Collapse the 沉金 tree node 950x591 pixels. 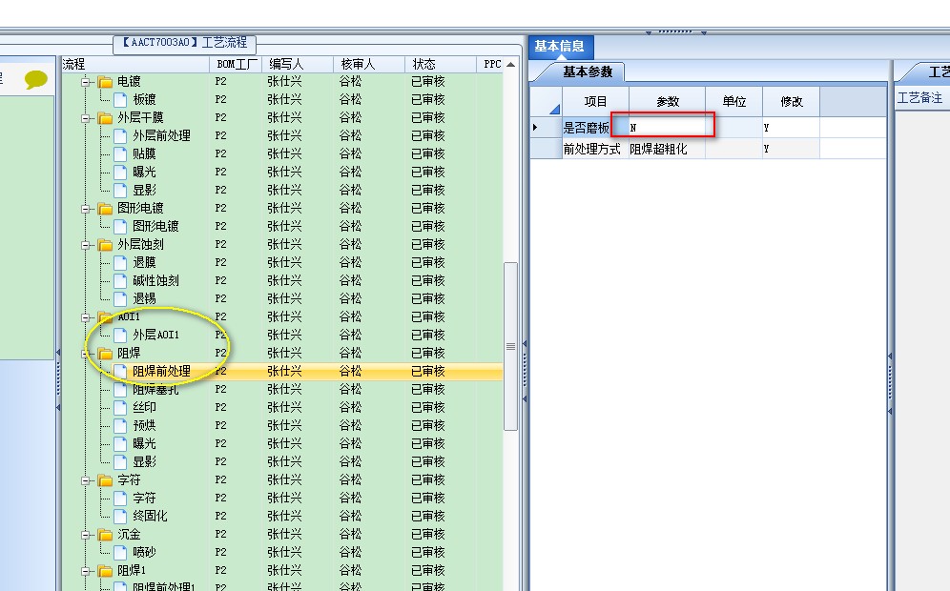coord(86,536)
